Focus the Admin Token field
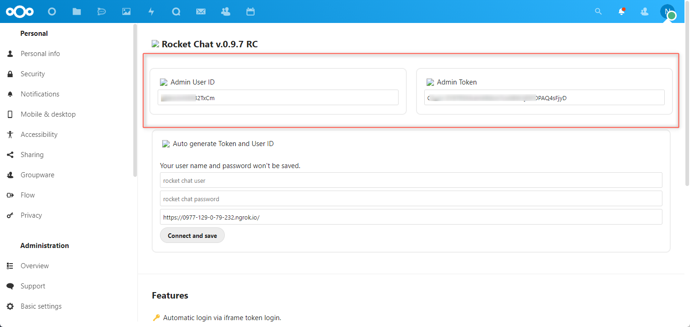690x327 pixels. tap(544, 97)
